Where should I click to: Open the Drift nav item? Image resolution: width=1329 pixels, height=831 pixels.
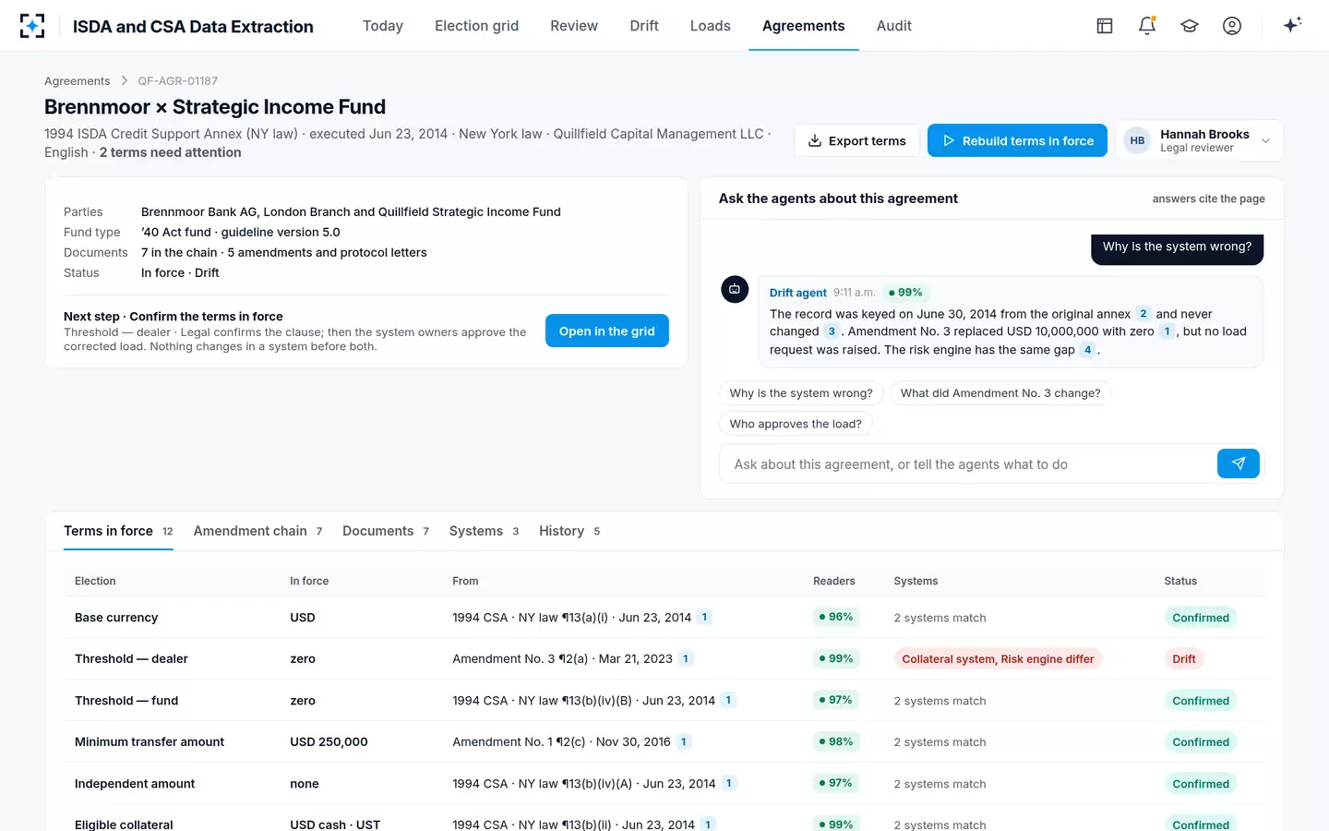pos(644,26)
